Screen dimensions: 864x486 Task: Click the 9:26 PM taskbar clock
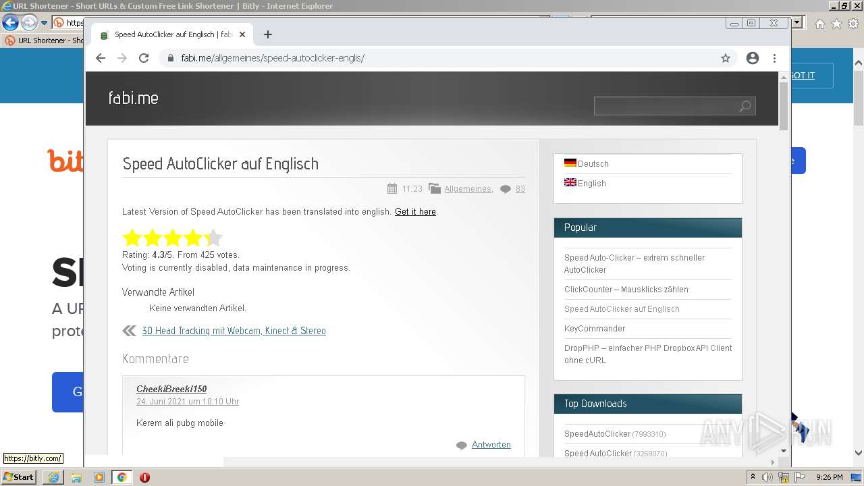tap(830, 477)
